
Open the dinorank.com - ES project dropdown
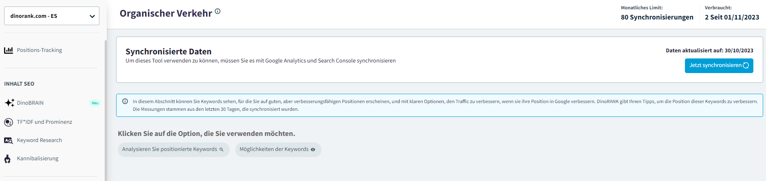(x=51, y=16)
